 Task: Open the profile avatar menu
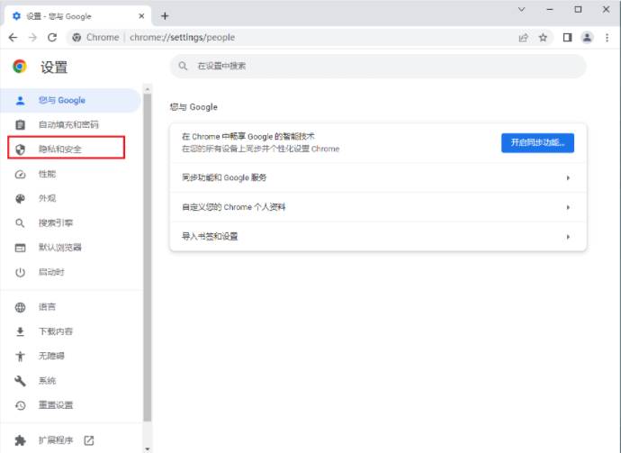click(587, 37)
